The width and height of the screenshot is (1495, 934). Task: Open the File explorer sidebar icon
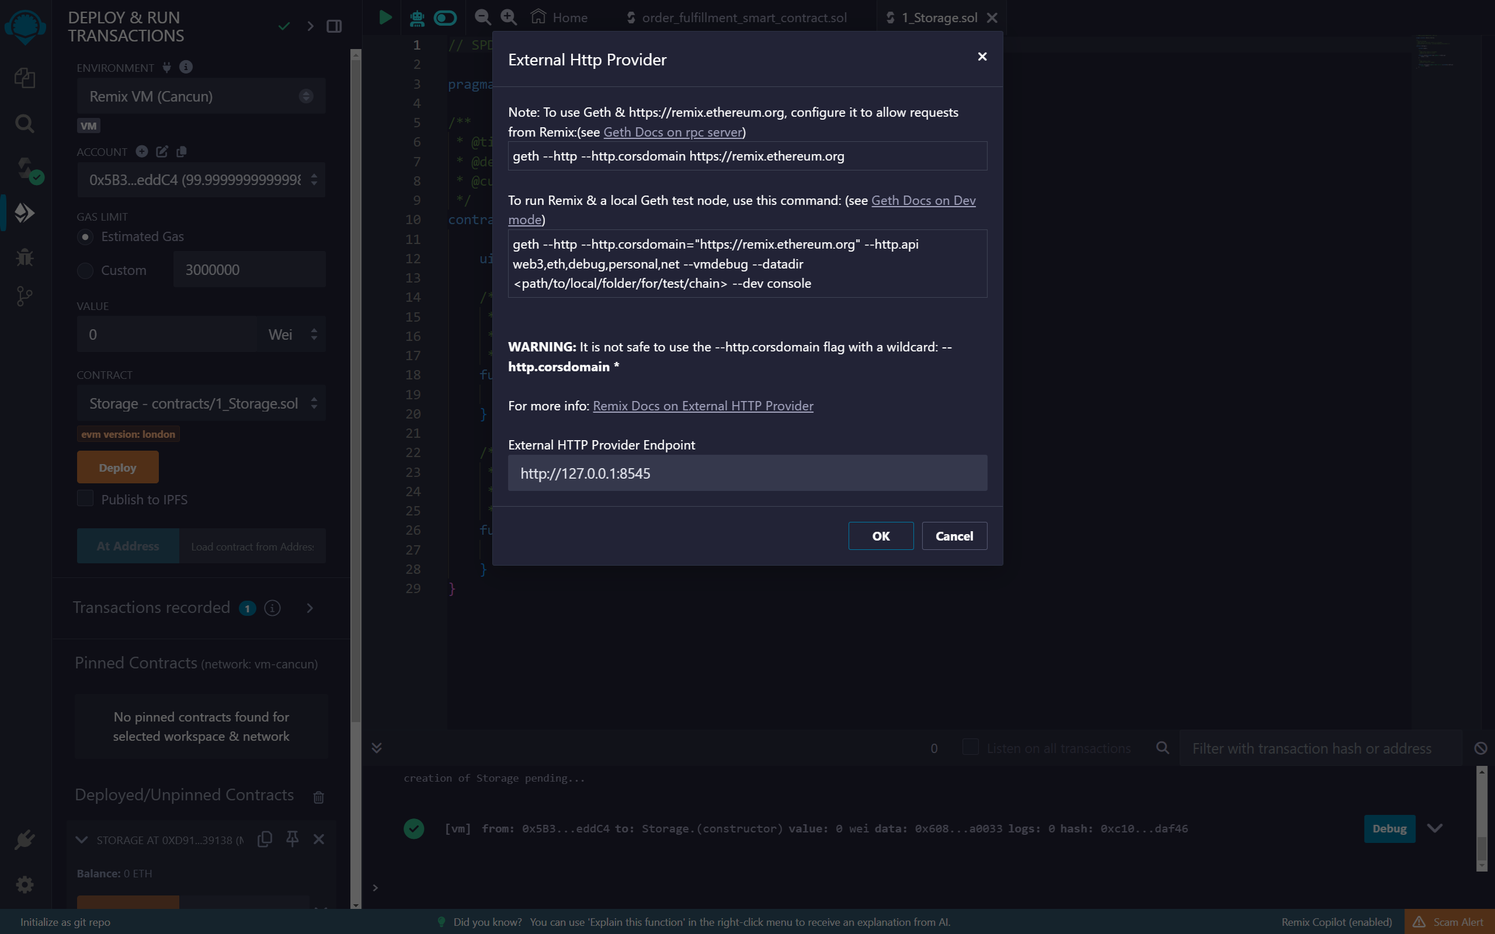click(x=25, y=78)
